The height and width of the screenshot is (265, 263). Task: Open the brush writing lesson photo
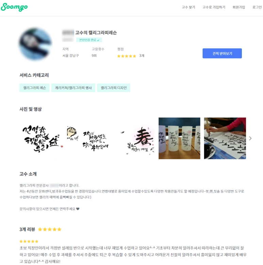[x=225, y=138]
